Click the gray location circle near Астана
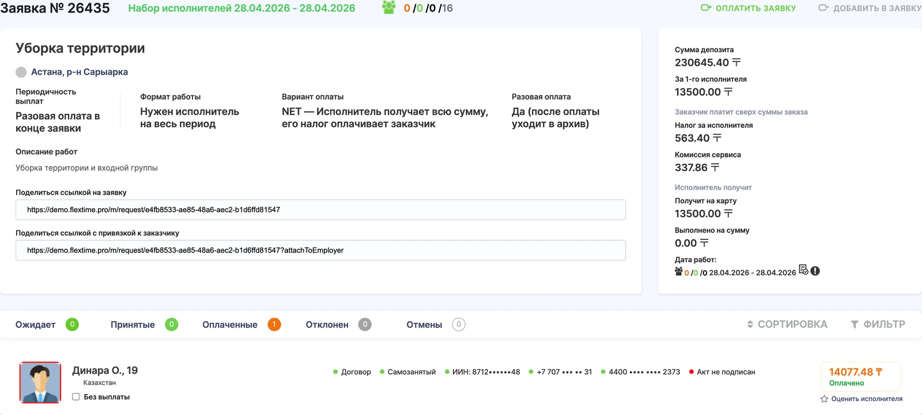922x415 pixels. point(21,72)
